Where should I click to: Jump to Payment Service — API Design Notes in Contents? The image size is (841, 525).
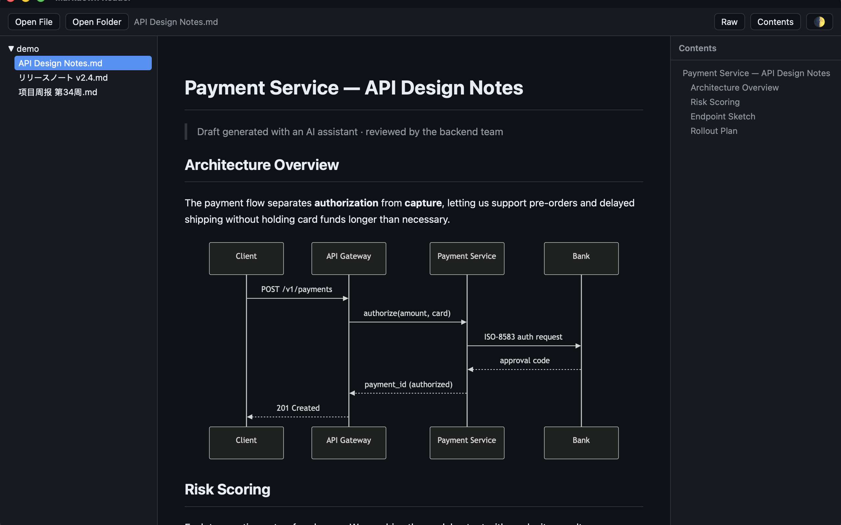click(x=756, y=73)
